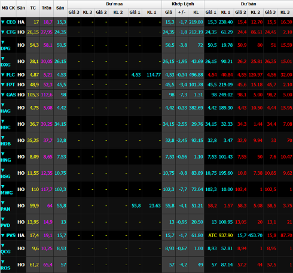Open the QCG stock symbol
The image size is (293, 273).
(x=5, y=252)
